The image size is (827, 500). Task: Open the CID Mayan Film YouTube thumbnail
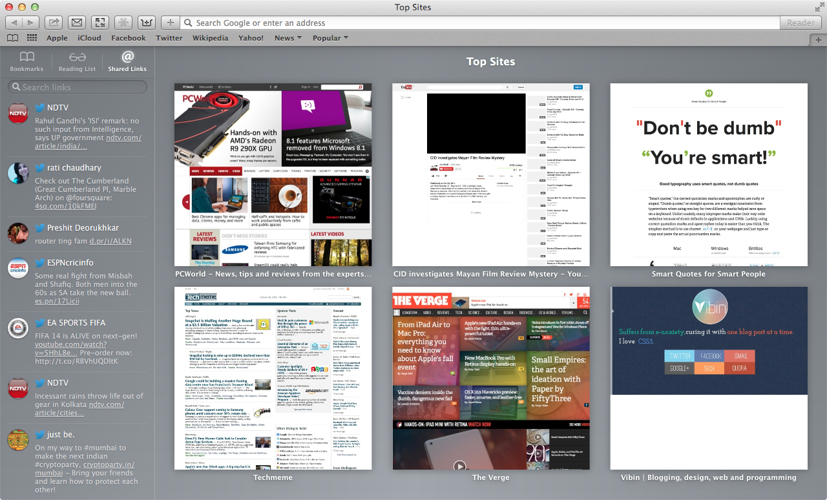[x=491, y=174]
